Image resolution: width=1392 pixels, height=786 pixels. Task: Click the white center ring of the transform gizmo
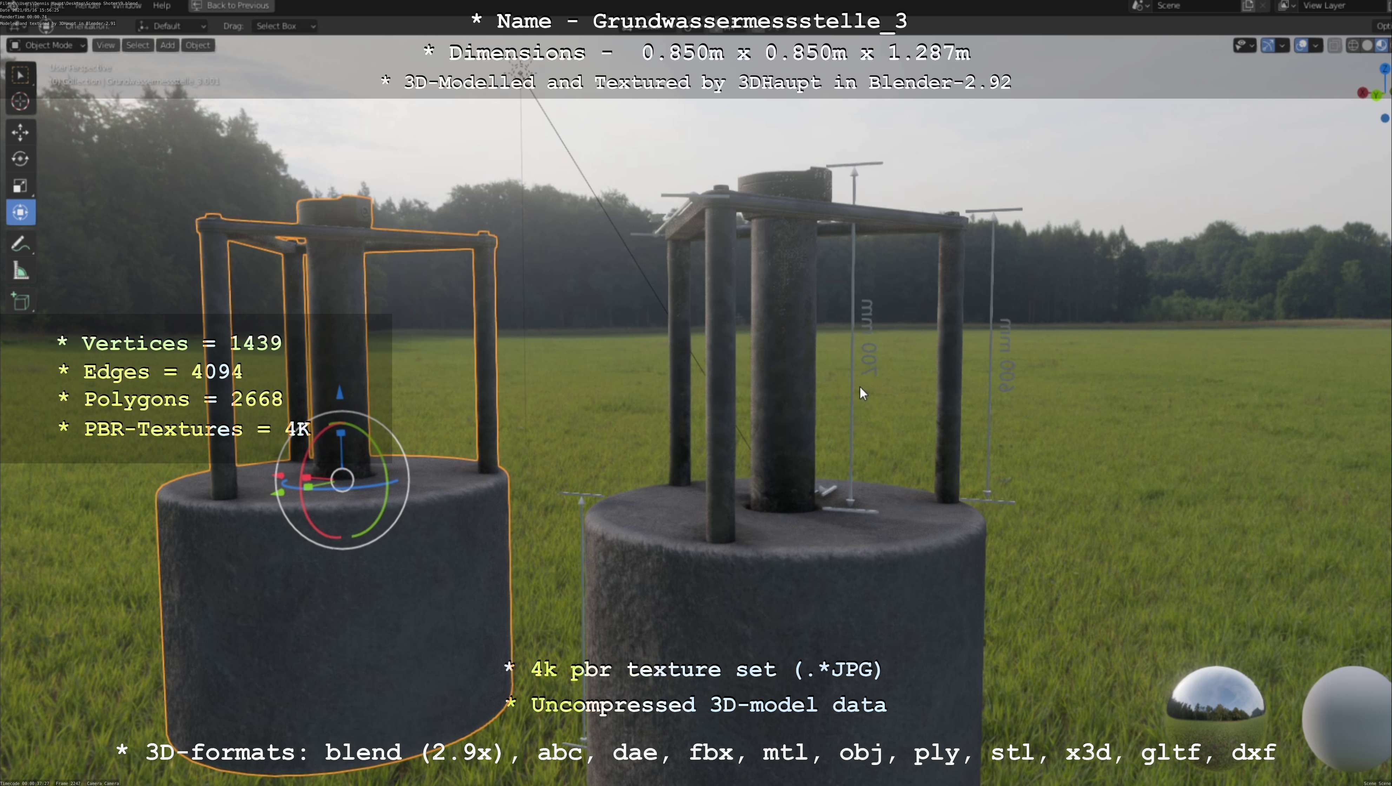(x=342, y=480)
